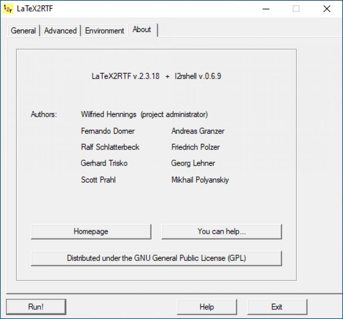
Task: Click the "You can help..." button
Action: click(221, 232)
